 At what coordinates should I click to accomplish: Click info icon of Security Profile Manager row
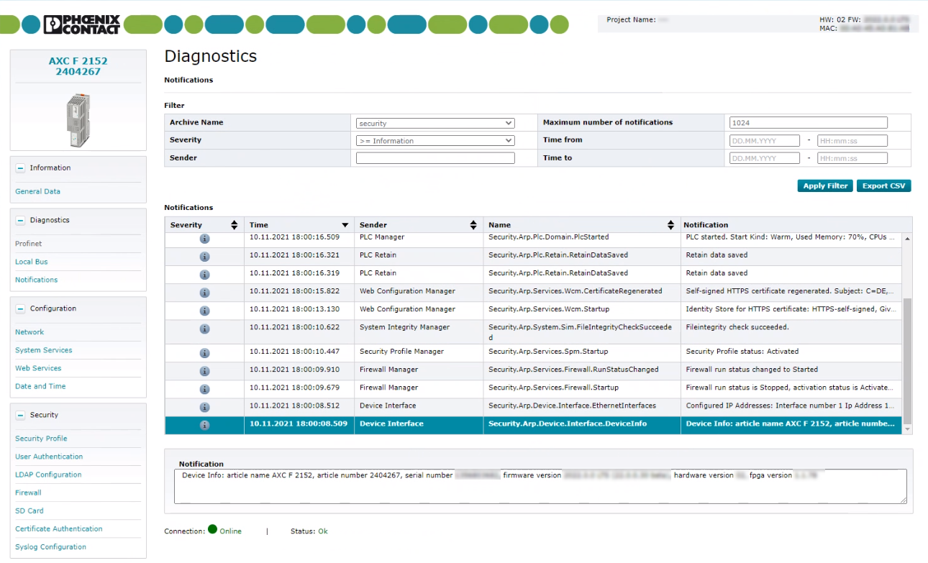coord(204,353)
